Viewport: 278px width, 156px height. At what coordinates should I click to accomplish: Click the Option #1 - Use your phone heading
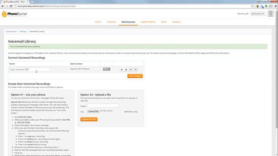tap(28, 94)
